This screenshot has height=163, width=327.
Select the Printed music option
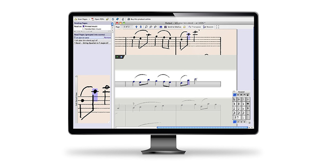coord(90,26)
